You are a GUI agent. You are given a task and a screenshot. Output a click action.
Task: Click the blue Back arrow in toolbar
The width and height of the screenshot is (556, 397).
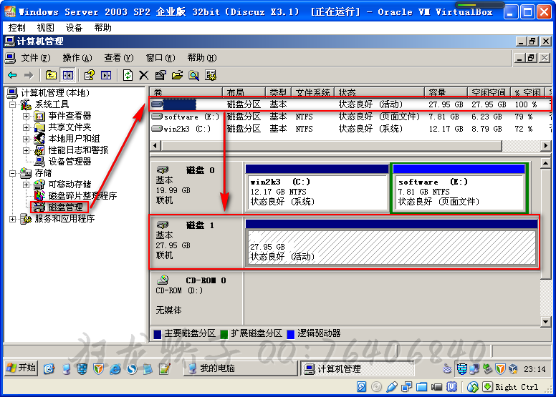point(12,75)
